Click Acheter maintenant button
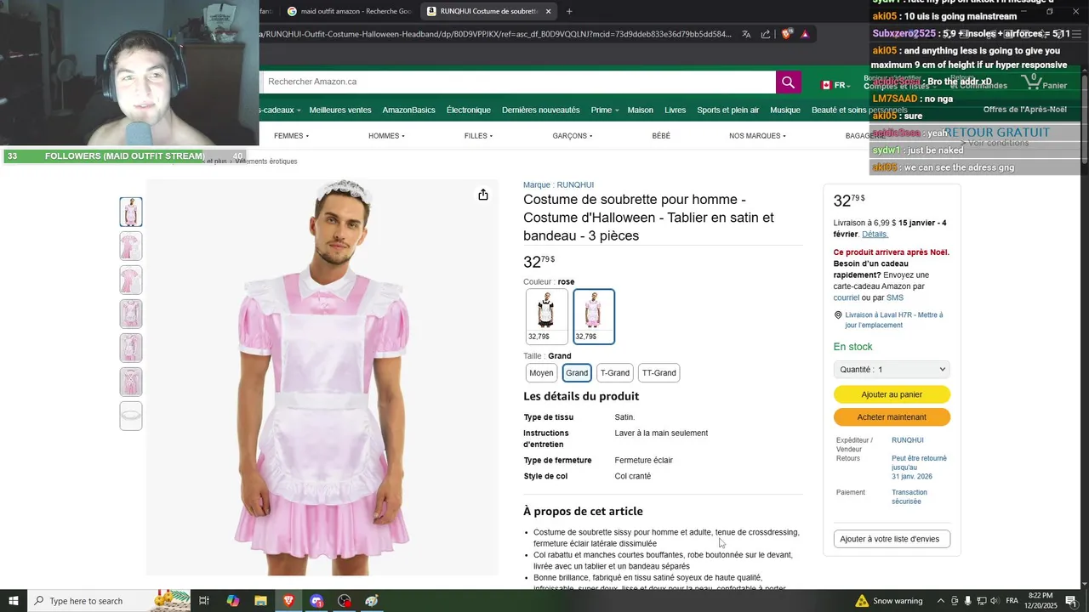This screenshot has width=1089, height=612. pyautogui.click(x=892, y=417)
